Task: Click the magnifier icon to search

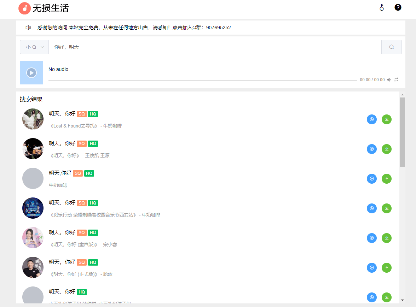Action: (391, 47)
